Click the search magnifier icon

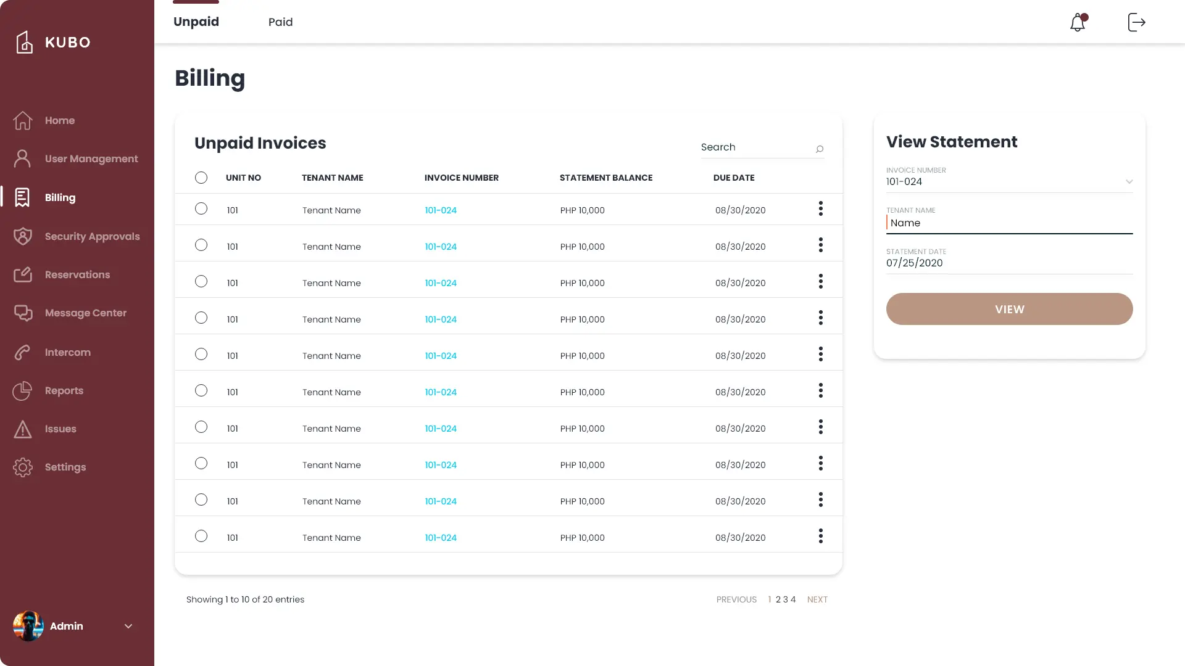click(820, 149)
